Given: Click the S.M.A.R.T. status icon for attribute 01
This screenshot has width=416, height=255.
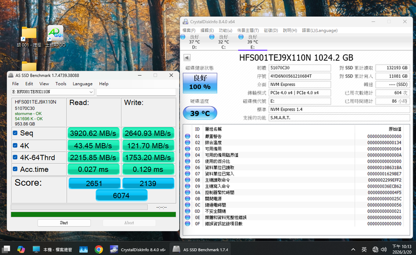Looking at the screenshot, I should pyautogui.click(x=187, y=136).
